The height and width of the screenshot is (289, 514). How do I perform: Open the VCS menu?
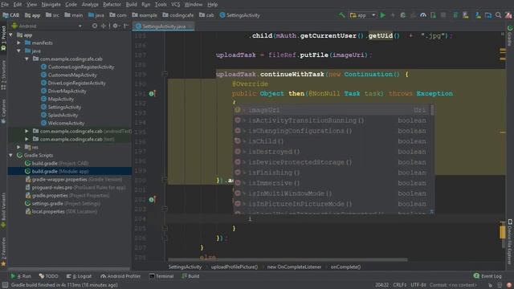[175, 5]
